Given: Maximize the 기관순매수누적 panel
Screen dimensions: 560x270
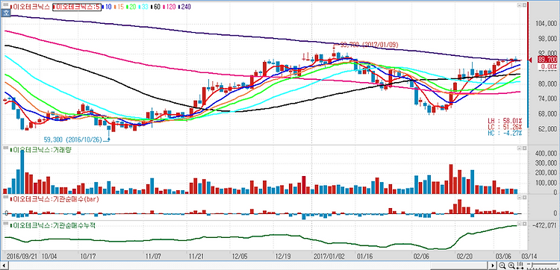Looking at the screenshot, I should (x=525, y=223).
